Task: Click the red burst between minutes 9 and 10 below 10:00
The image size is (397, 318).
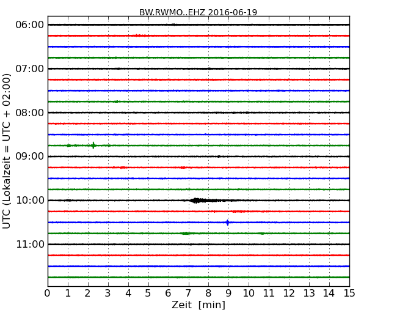Action: pyautogui.click(x=239, y=211)
